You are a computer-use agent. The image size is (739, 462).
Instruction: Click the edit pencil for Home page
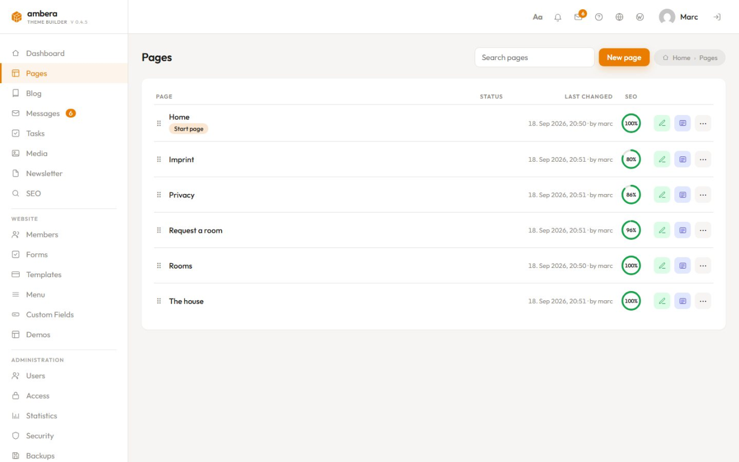[662, 123]
